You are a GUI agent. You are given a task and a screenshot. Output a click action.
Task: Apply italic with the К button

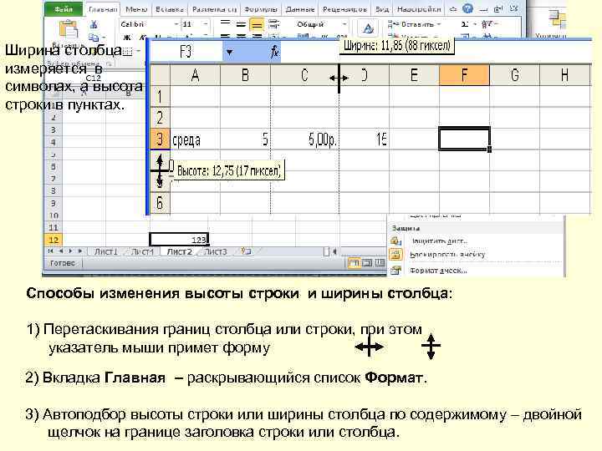[x=142, y=38]
